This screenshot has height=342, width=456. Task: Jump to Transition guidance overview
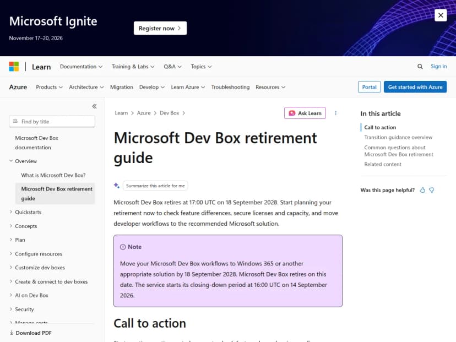coord(398,137)
